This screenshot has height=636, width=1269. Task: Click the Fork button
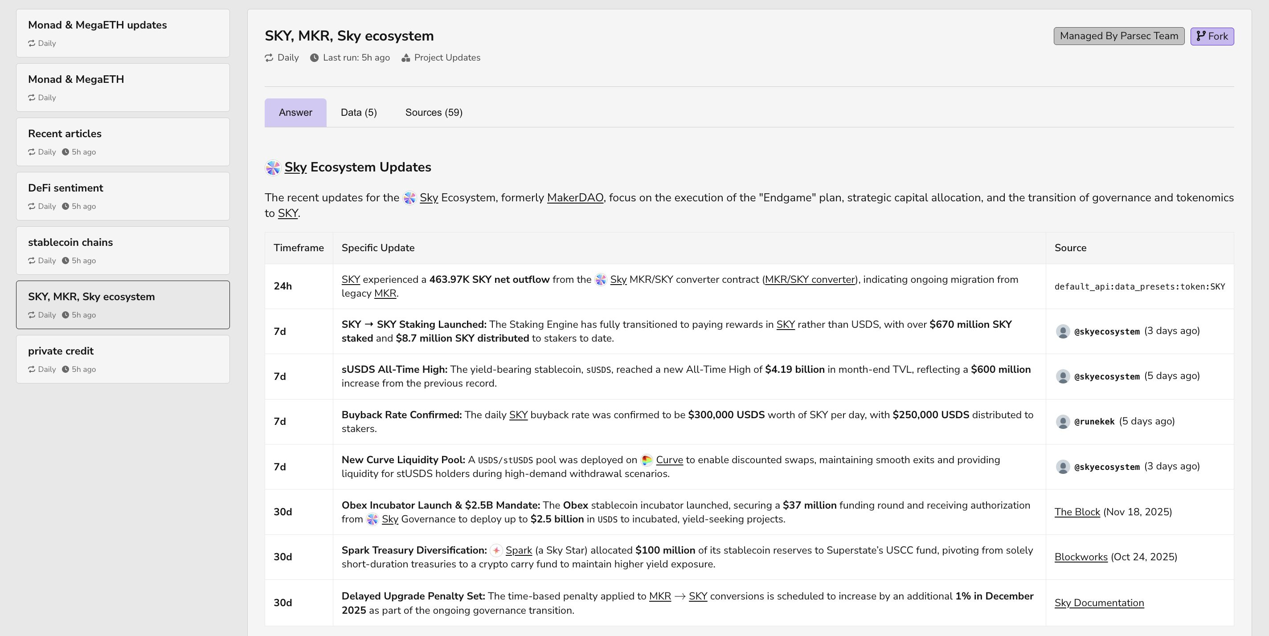pos(1212,37)
